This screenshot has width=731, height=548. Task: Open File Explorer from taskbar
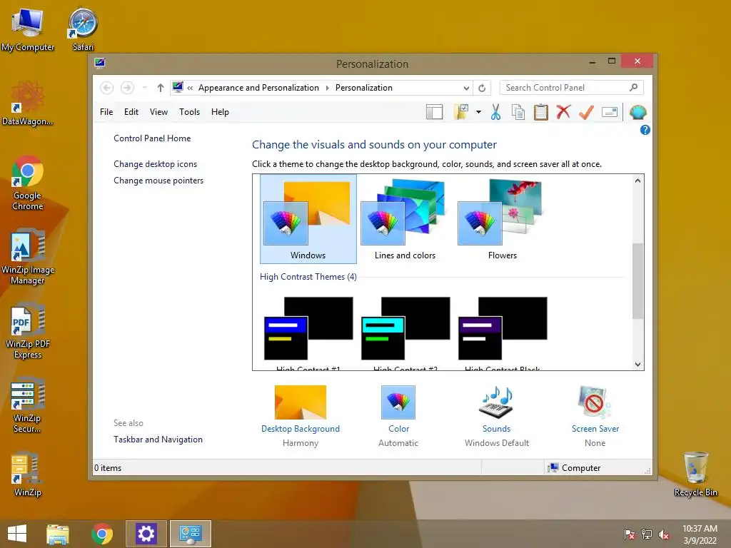coord(58,534)
